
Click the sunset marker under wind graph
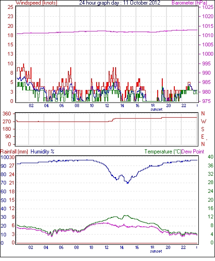point(156,109)
